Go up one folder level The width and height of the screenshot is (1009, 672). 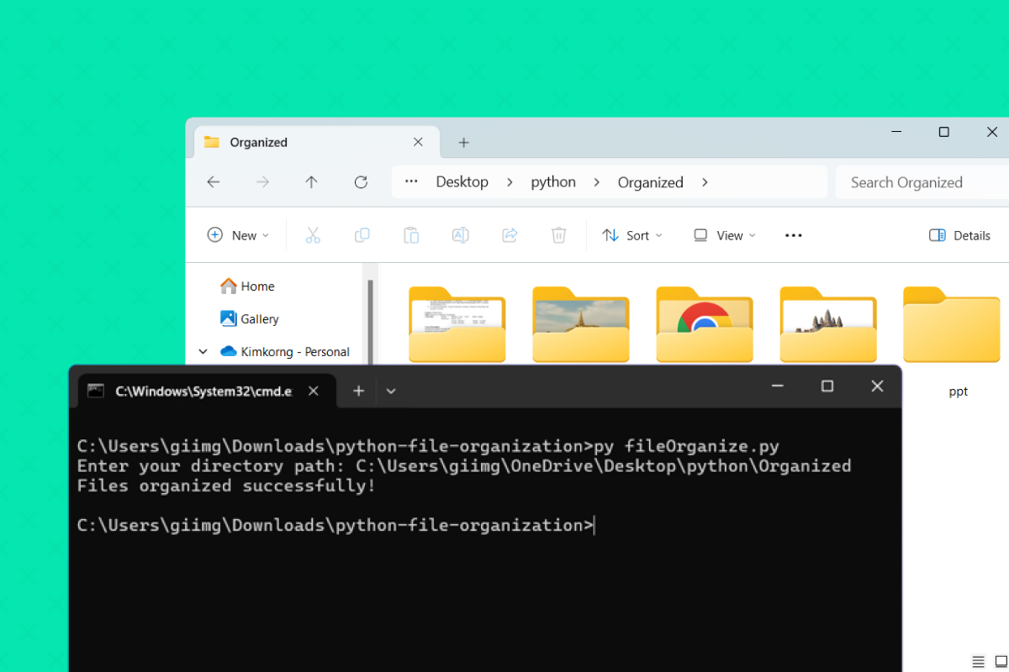tap(311, 182)
